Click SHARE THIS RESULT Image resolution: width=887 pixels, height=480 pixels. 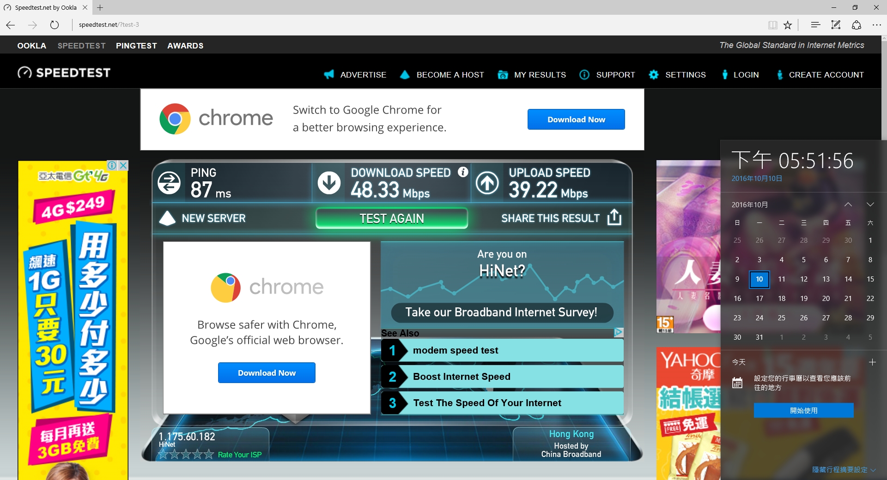pos(550,218)
